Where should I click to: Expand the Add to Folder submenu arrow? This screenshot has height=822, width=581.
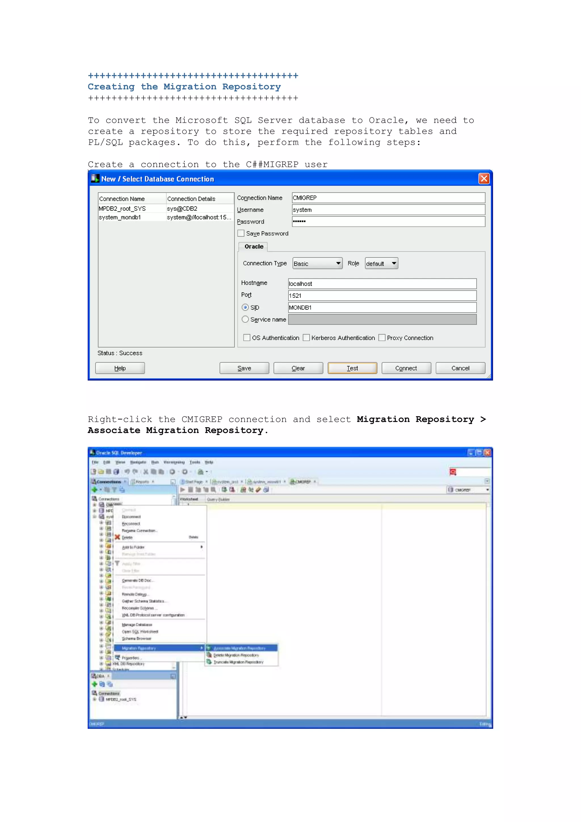pyautogui.click(x=201, y=547)
